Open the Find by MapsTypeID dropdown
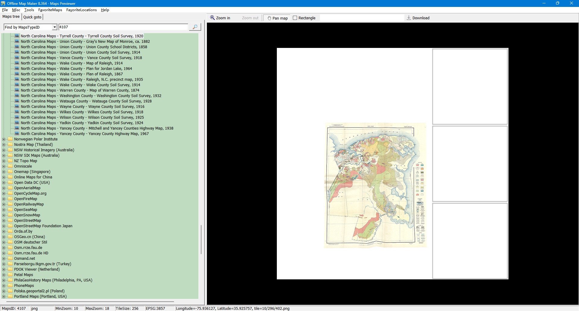Viewport: 579px width, 311px height. coord(55,27)
